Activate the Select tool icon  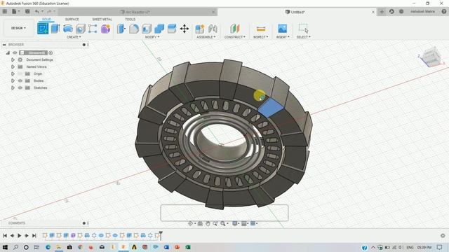tap(303, 28)
